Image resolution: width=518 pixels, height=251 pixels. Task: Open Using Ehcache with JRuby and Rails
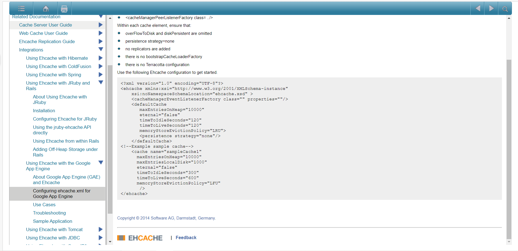coord(58,86)
